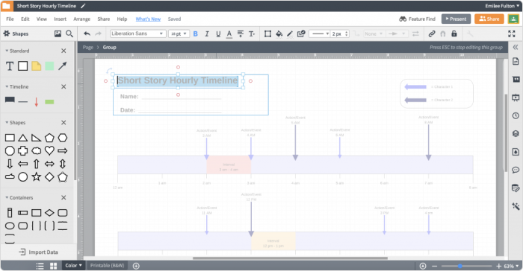The height and width of the screenshot is (271, 523).
Task: Open the layers panel icon
Action: 516,134
